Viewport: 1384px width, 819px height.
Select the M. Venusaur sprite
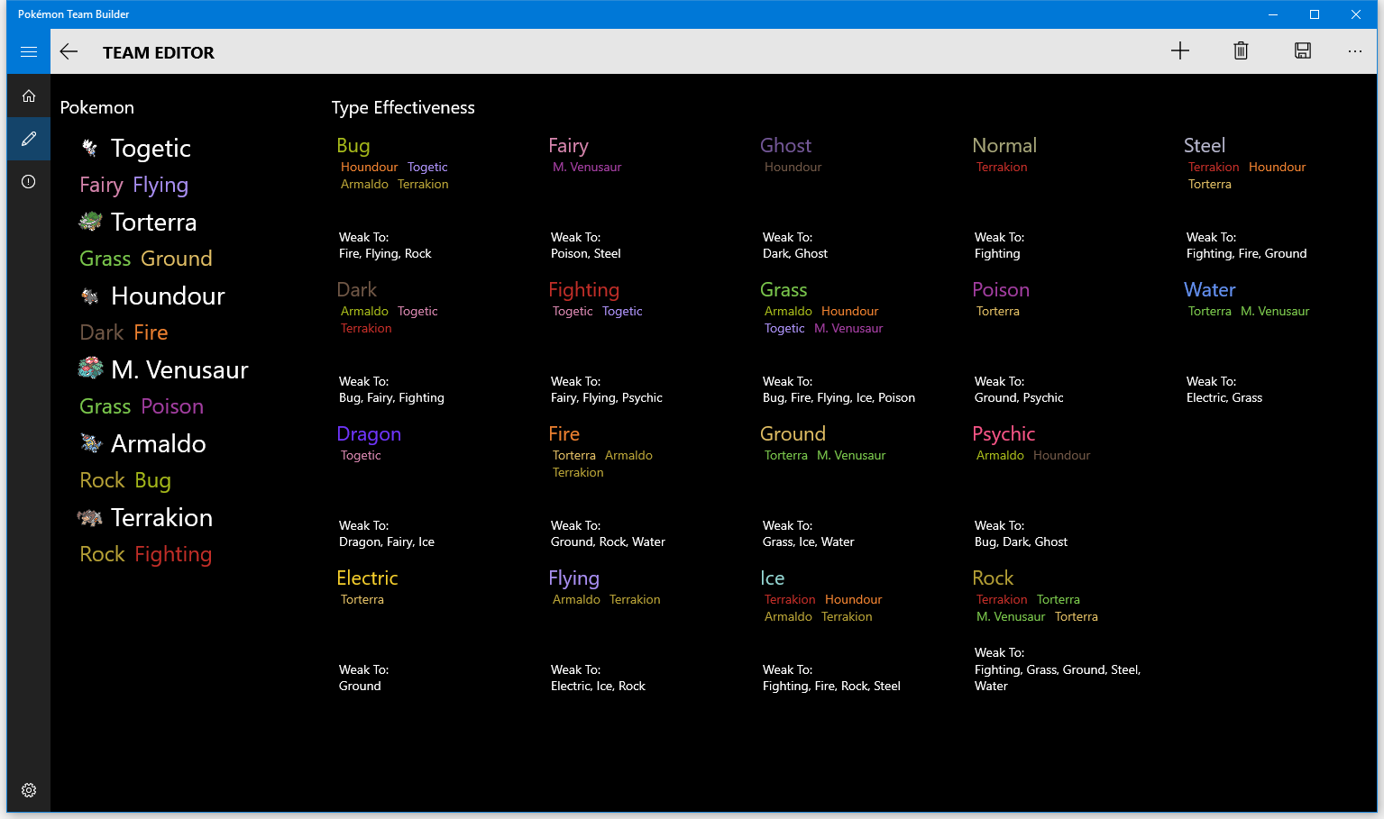click(89, 368)
